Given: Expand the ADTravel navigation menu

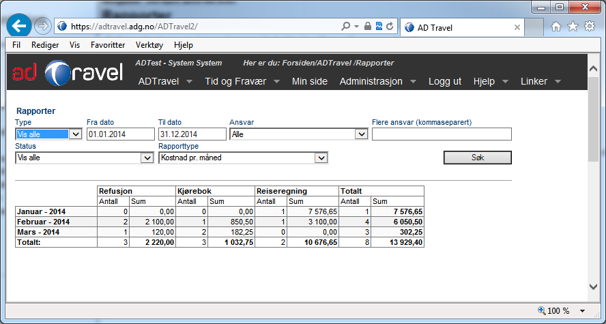Looking at the screenshot, I should pos(165,81).
